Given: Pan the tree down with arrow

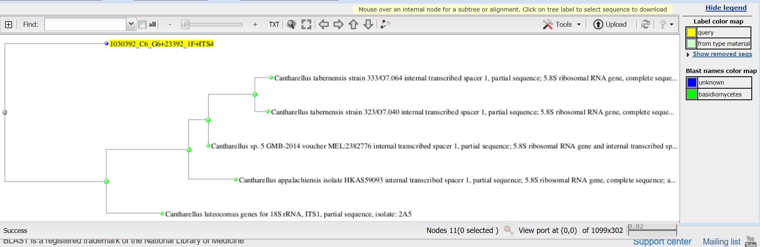Looking at the screenshot, I should pos(368,25).
